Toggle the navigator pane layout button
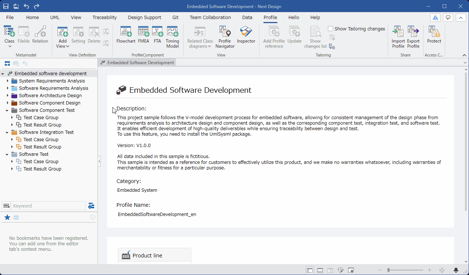Viewport: 469px width, 275px height. [310, 270]
